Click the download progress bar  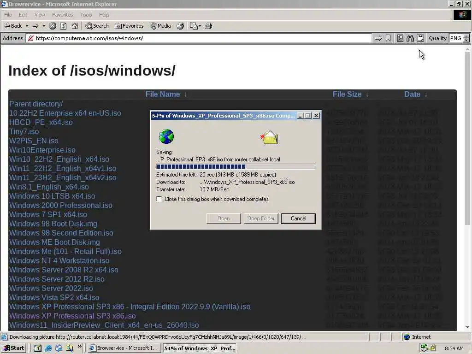click(x=236, y=166)
